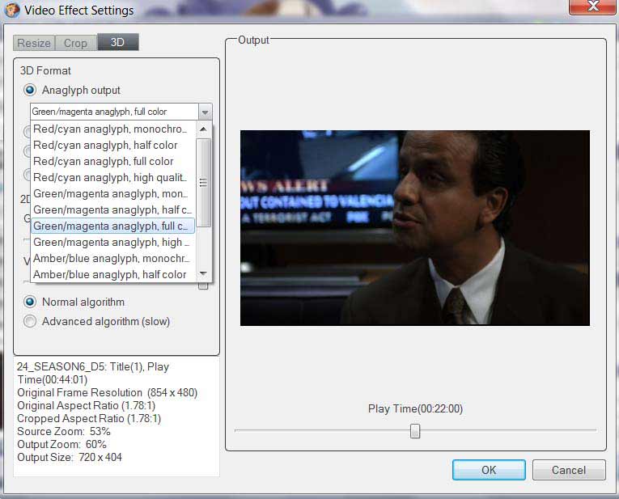619x499 pixels.
Task: Click the video preview frame in Output
Action: click(415, 228)
